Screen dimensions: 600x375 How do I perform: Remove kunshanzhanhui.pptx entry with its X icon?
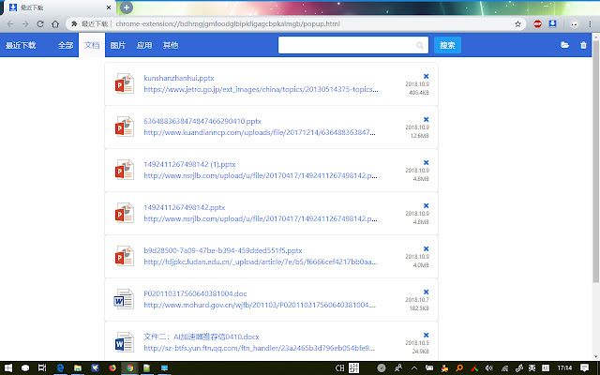point(427,76)
